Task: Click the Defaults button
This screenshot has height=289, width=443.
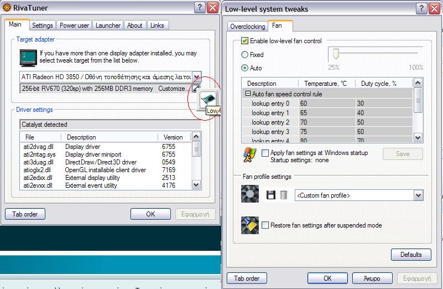Action: pos(411,255)
